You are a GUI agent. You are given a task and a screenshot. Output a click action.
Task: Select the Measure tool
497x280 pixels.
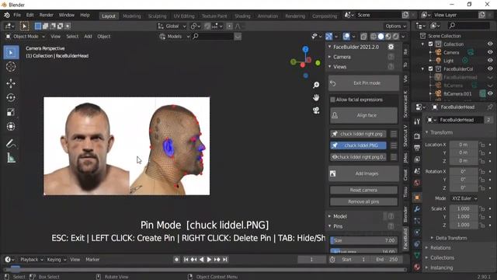pos(11,158)
